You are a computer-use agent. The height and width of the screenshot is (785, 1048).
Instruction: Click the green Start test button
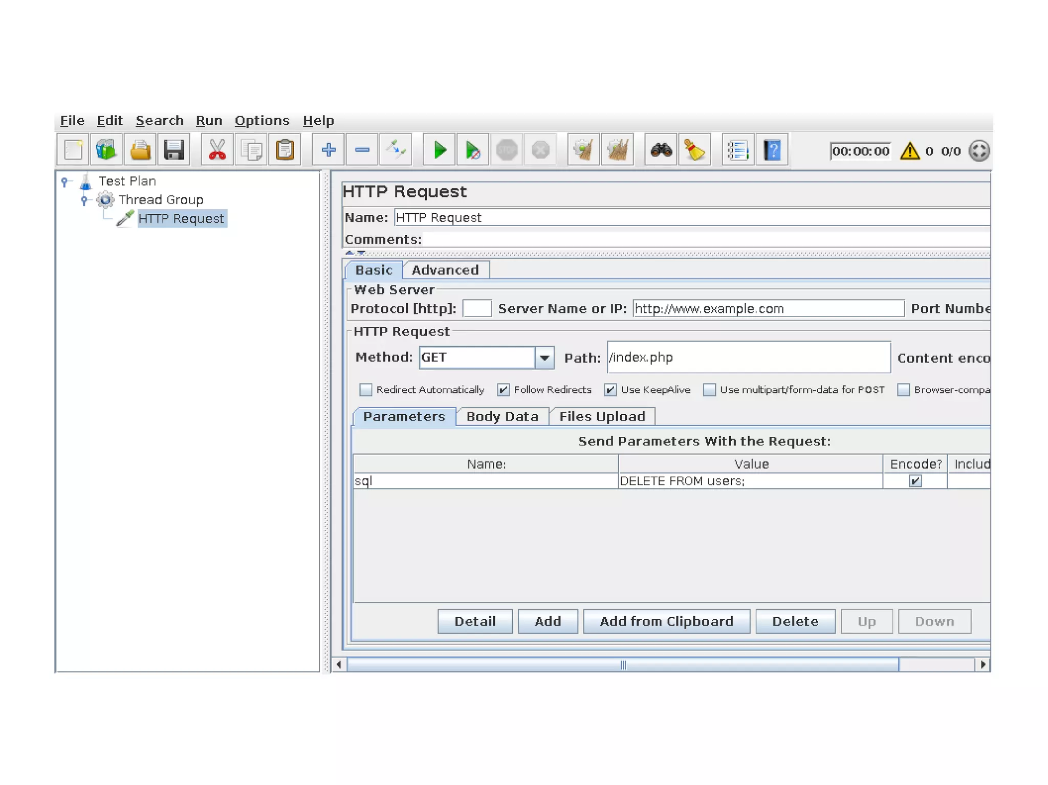click(x=439, y=150)
